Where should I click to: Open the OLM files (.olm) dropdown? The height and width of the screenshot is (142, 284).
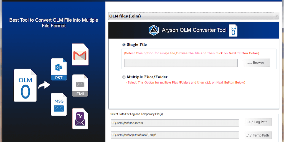pos(194,16)
